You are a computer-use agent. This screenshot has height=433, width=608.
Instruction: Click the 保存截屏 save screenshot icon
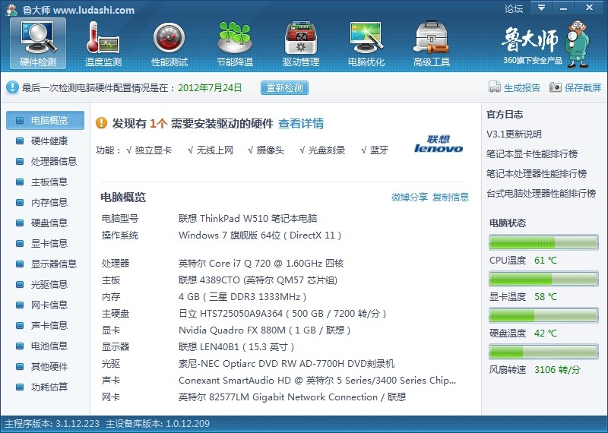pyautogui.click(x=556, y=87)
